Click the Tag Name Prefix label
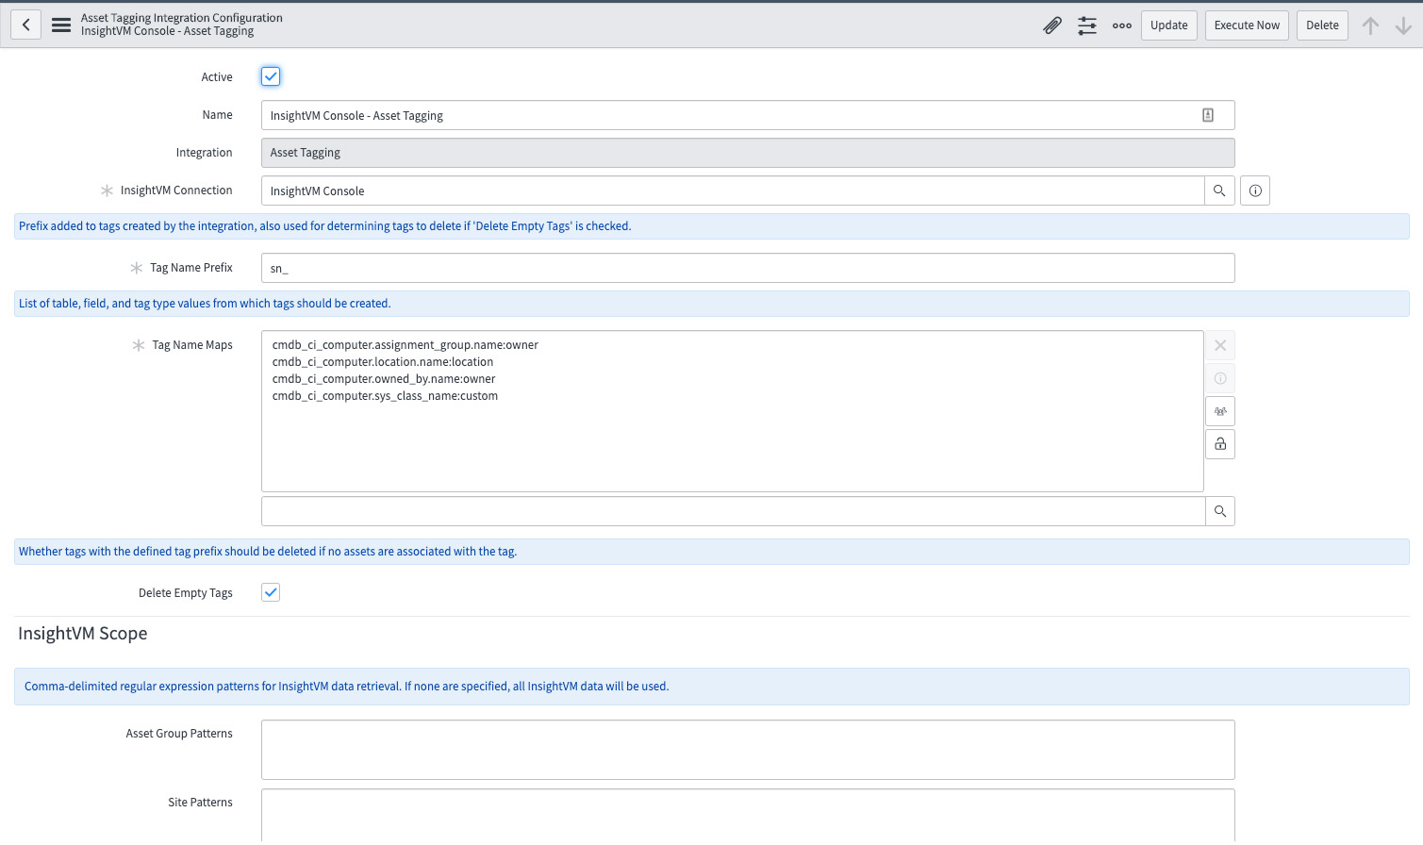The height and width of the screenshot is (845, 1423). pos(191,268)
